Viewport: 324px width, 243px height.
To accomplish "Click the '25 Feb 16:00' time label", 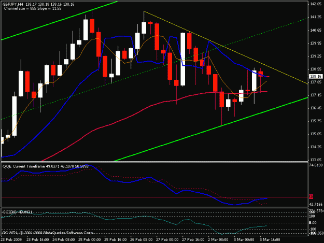I will 116,240.
